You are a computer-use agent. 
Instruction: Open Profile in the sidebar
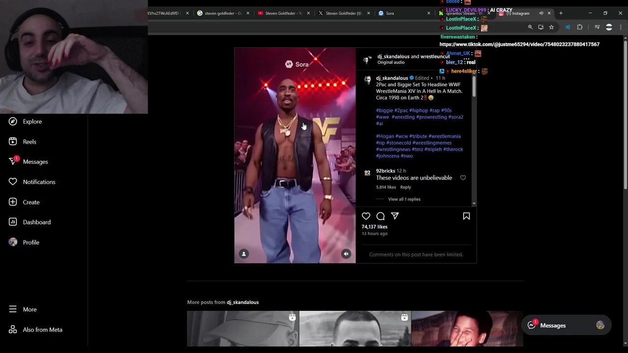pos(24,242)
